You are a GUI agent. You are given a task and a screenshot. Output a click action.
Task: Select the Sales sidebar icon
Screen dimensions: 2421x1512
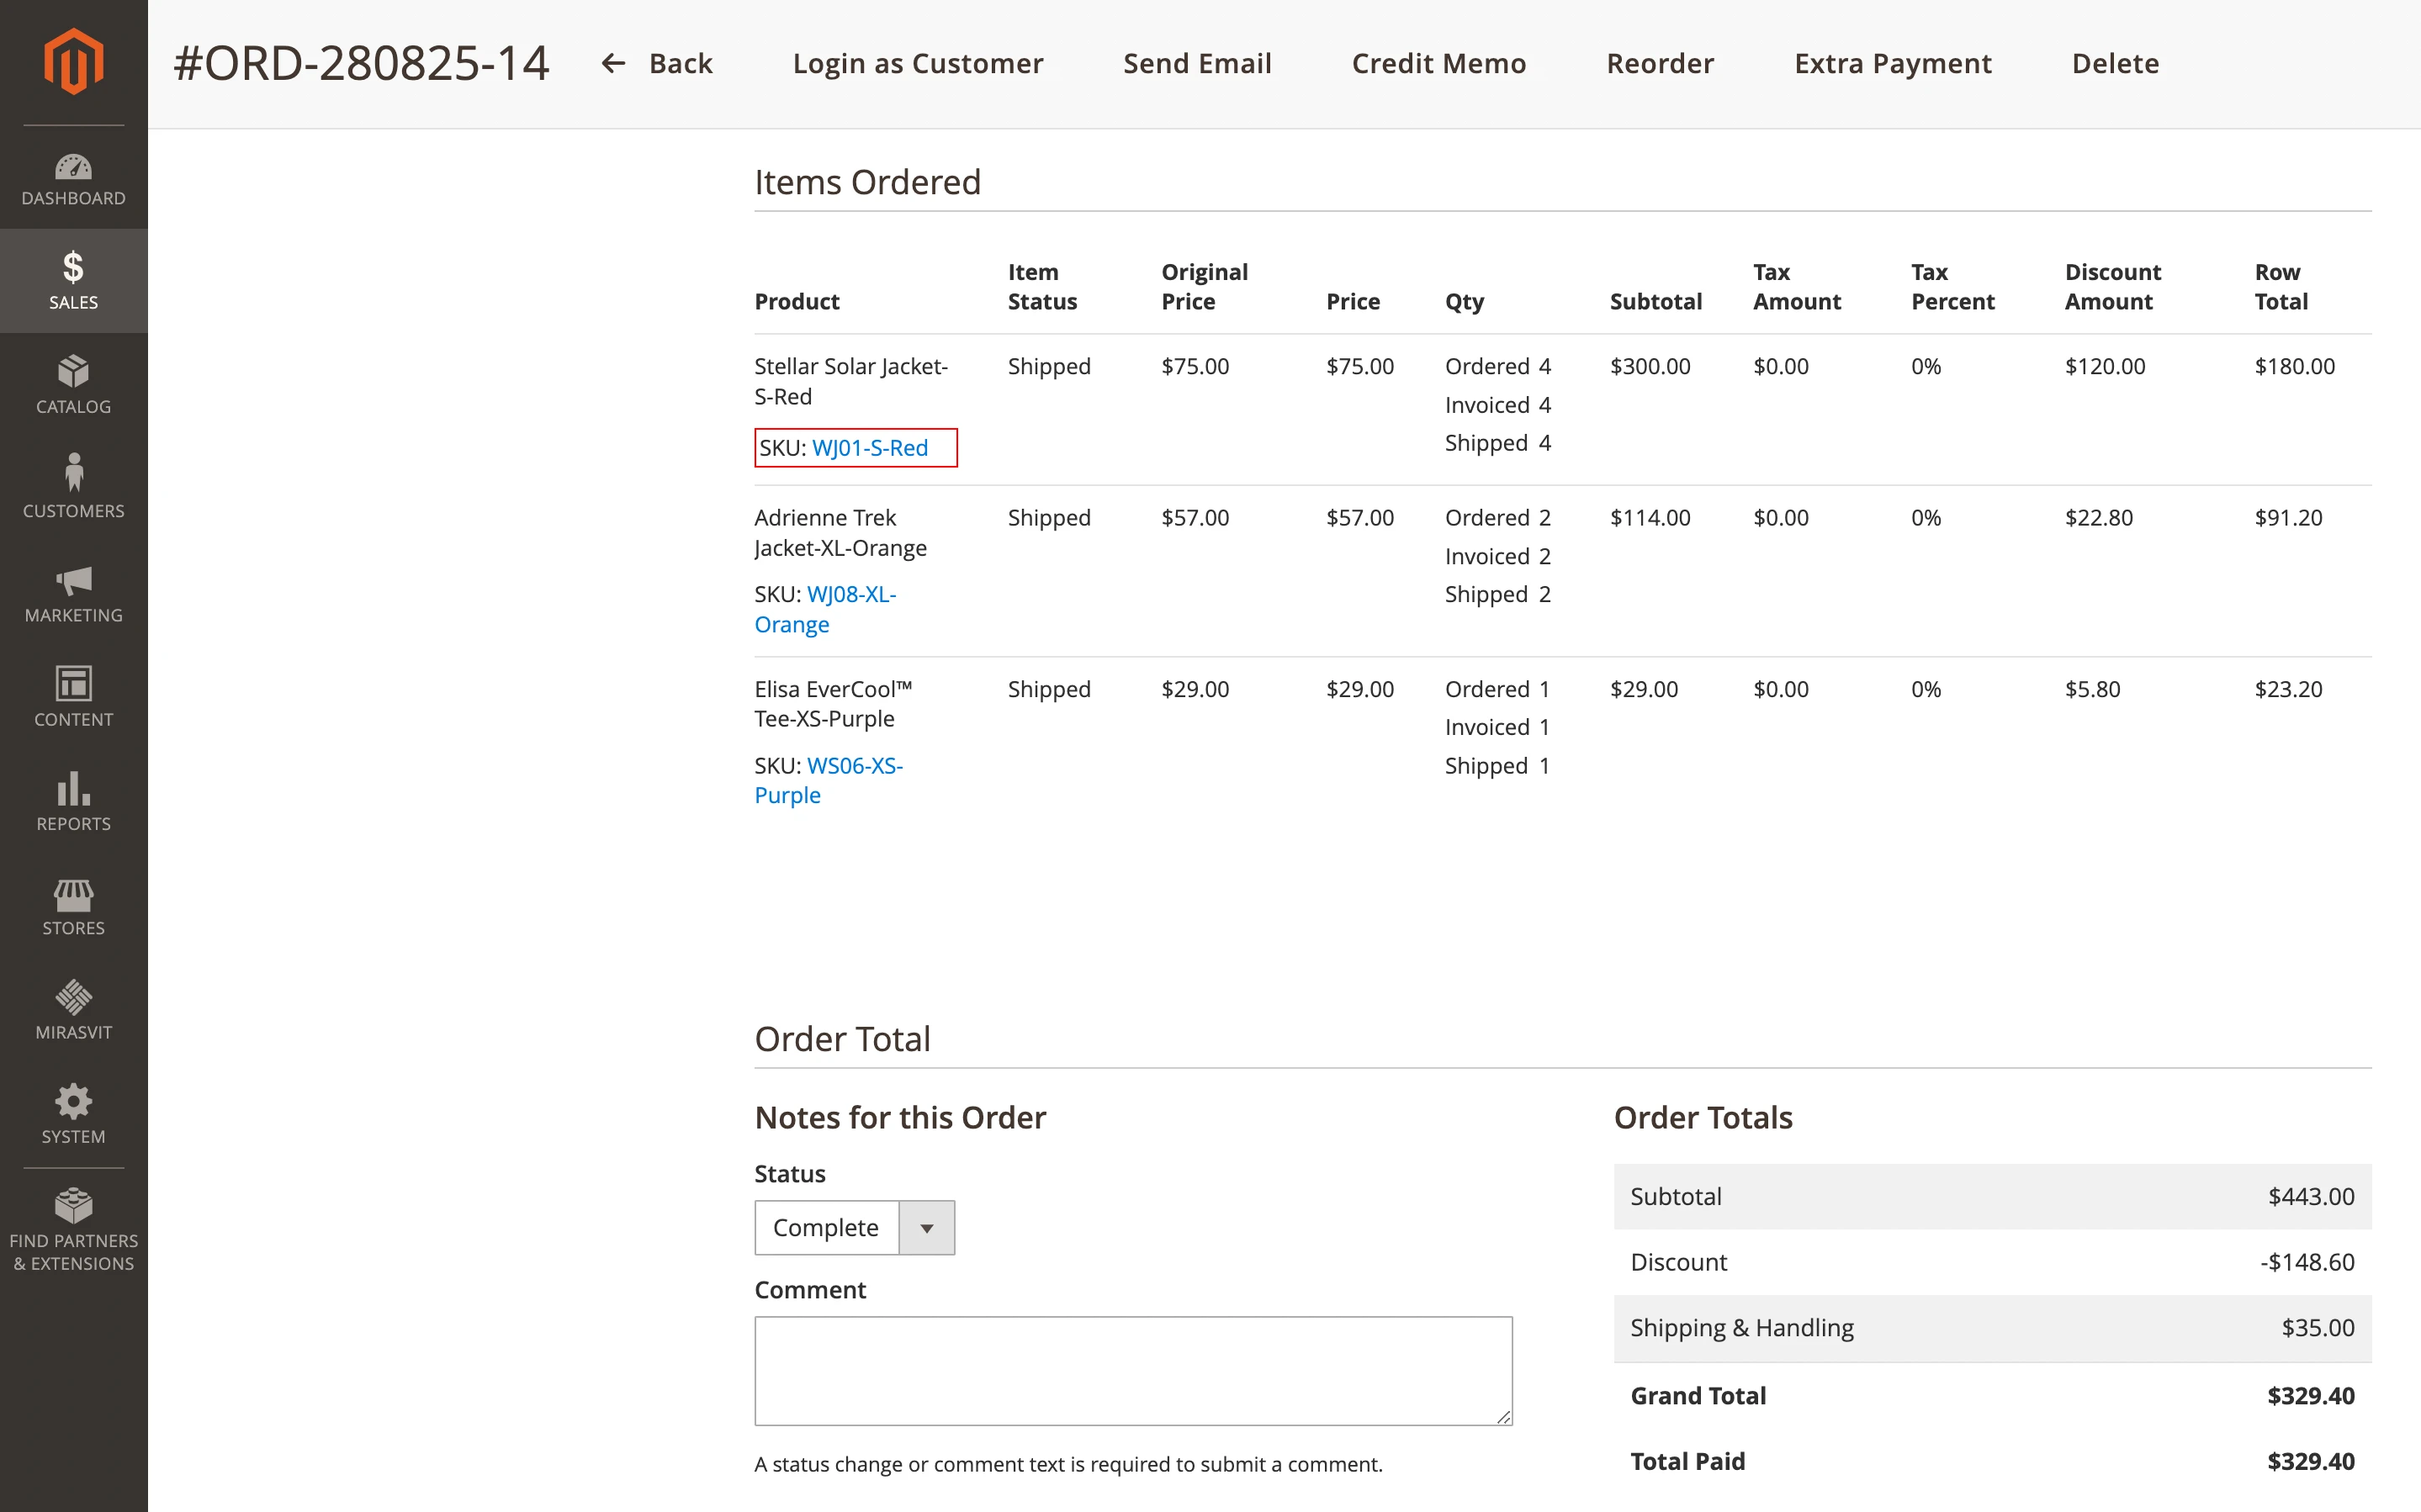point(73,280)
